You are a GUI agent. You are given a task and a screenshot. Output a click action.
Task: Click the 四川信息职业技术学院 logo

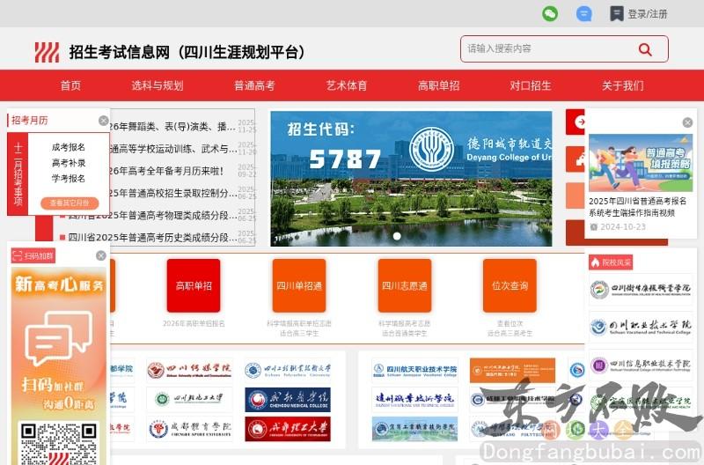[x=641, y=365]
